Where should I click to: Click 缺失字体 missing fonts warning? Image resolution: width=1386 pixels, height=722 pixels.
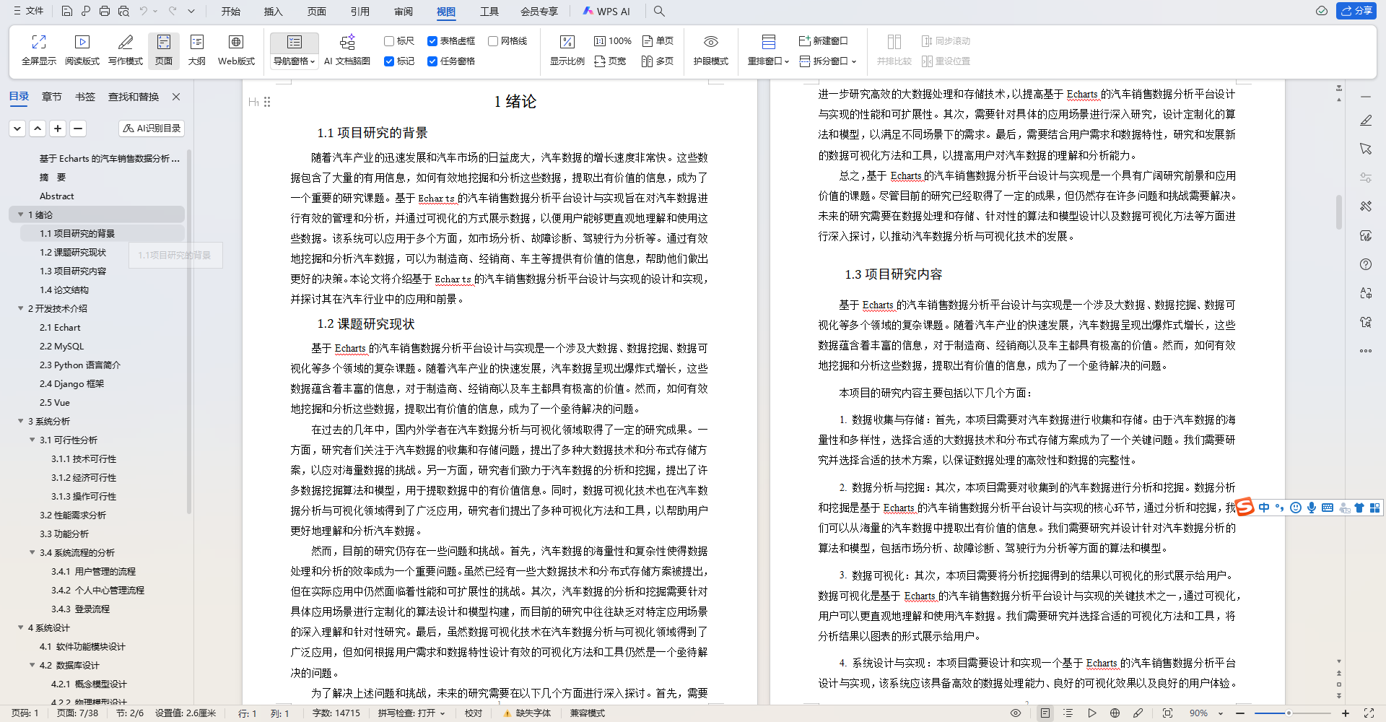[x=528, y=713]
